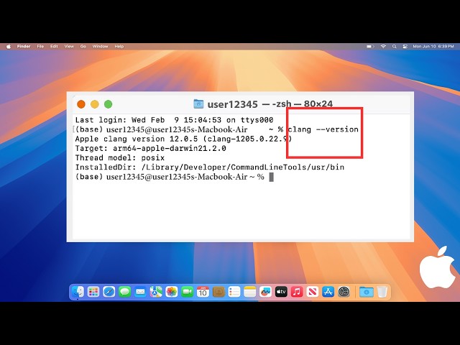Open Contacts from the Dock

[x=218, y=292]
